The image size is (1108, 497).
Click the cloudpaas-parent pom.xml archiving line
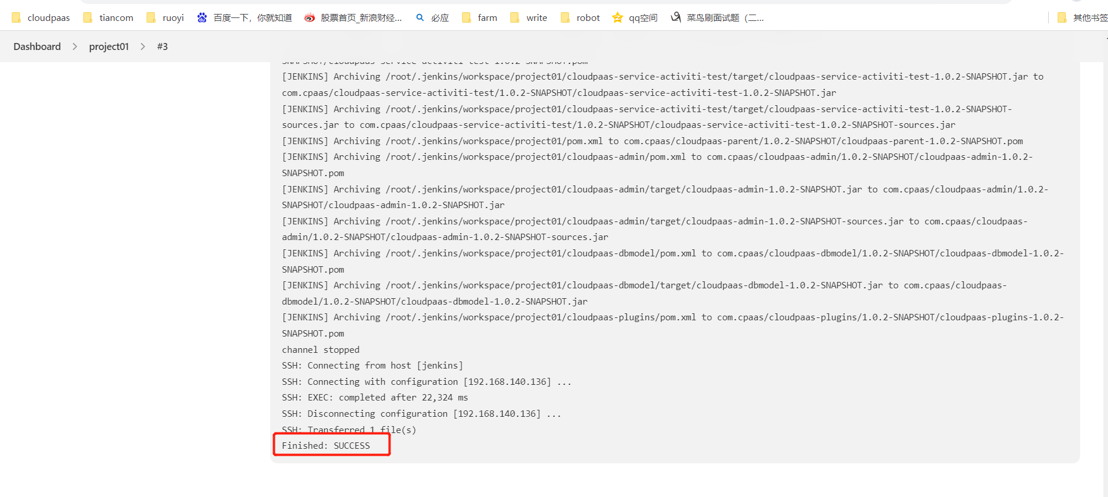coord(652,141)
